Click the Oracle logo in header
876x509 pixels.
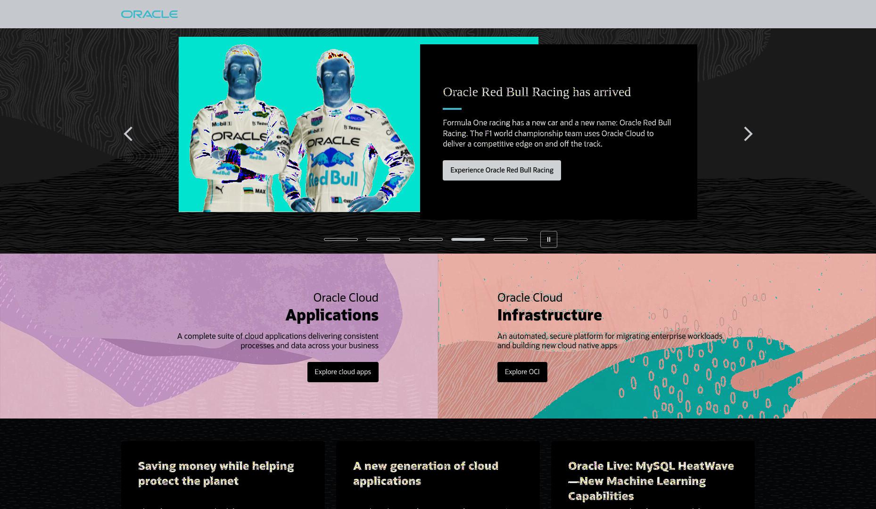(149, 14)
